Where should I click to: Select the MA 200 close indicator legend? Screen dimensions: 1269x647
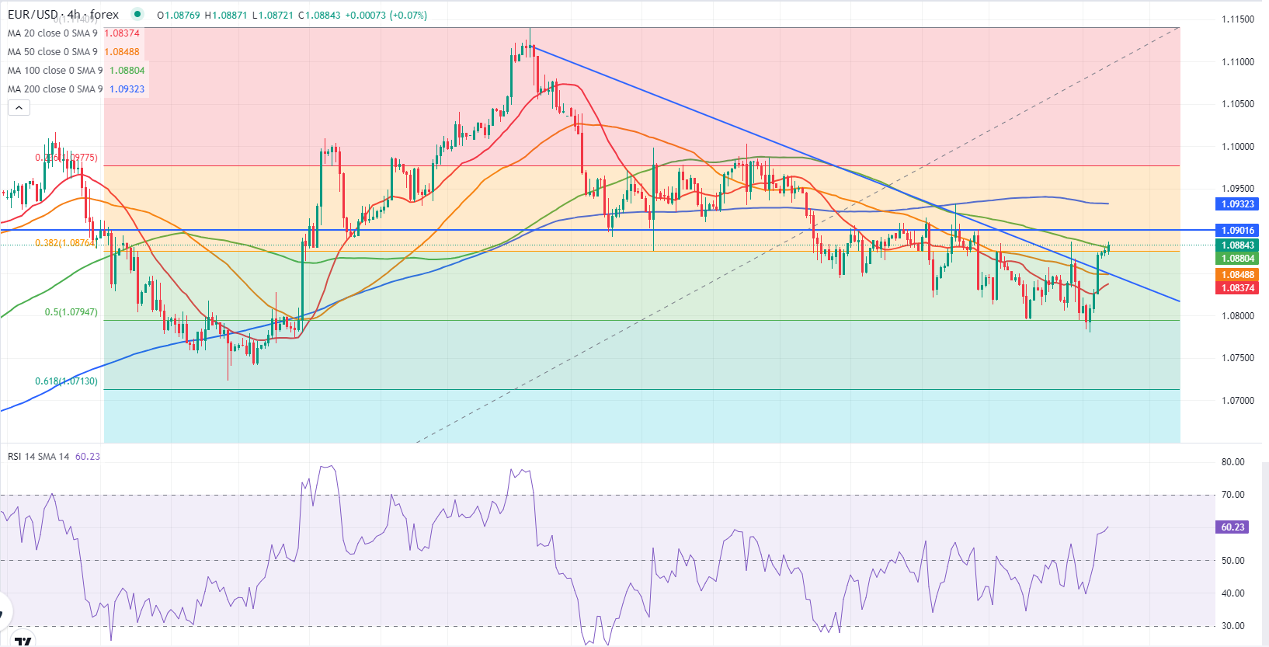(54, 89)
